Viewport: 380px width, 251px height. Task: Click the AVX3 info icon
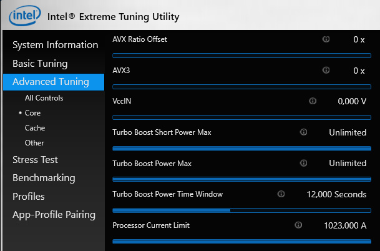326,71
